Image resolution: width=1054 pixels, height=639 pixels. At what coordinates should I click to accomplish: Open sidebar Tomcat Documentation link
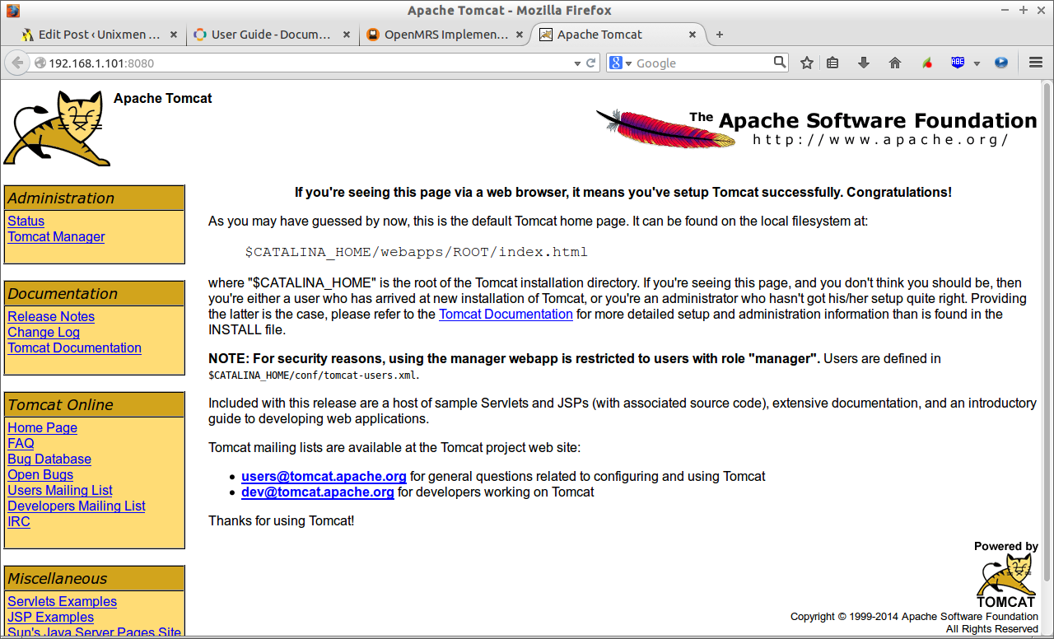click(x=74, y=347)
